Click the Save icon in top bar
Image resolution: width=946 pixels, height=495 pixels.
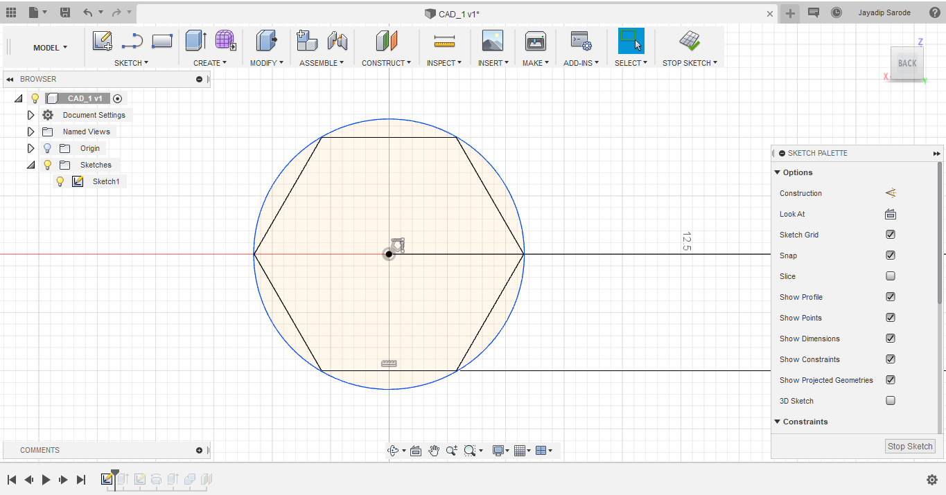pos(64,12)
